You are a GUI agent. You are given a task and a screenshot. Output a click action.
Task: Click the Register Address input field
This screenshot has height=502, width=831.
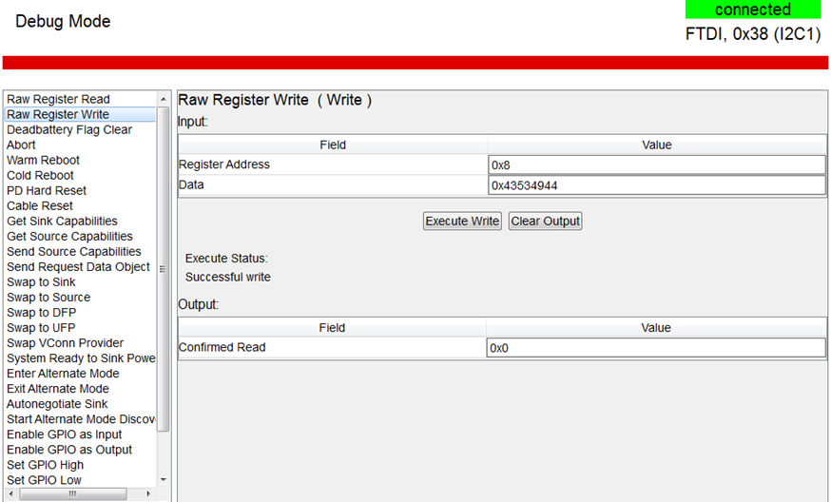click(657, 164)
